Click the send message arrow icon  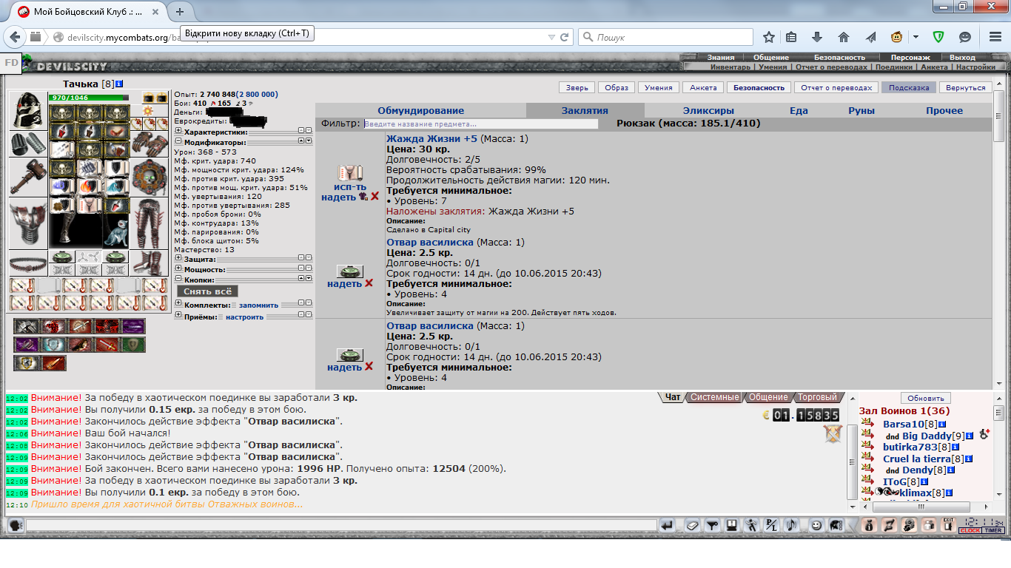point(668,525)
